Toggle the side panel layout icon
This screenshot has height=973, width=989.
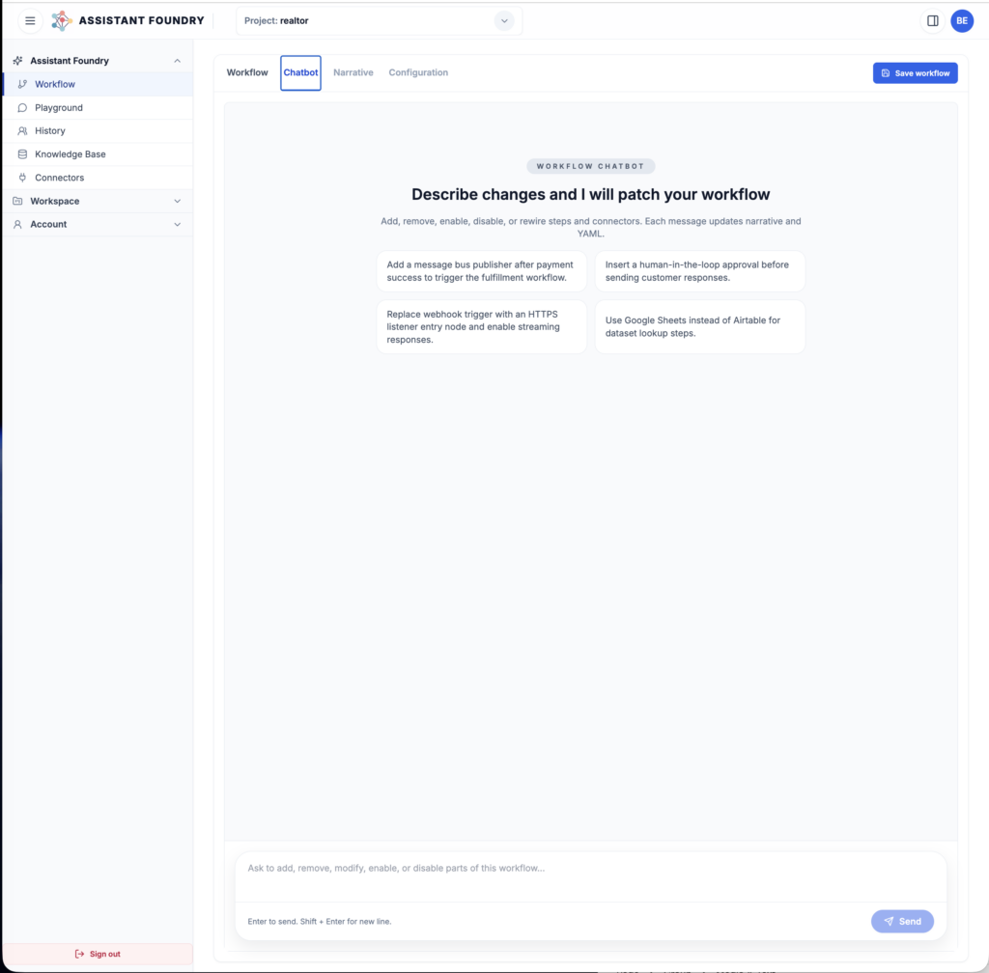pos(932,20)
